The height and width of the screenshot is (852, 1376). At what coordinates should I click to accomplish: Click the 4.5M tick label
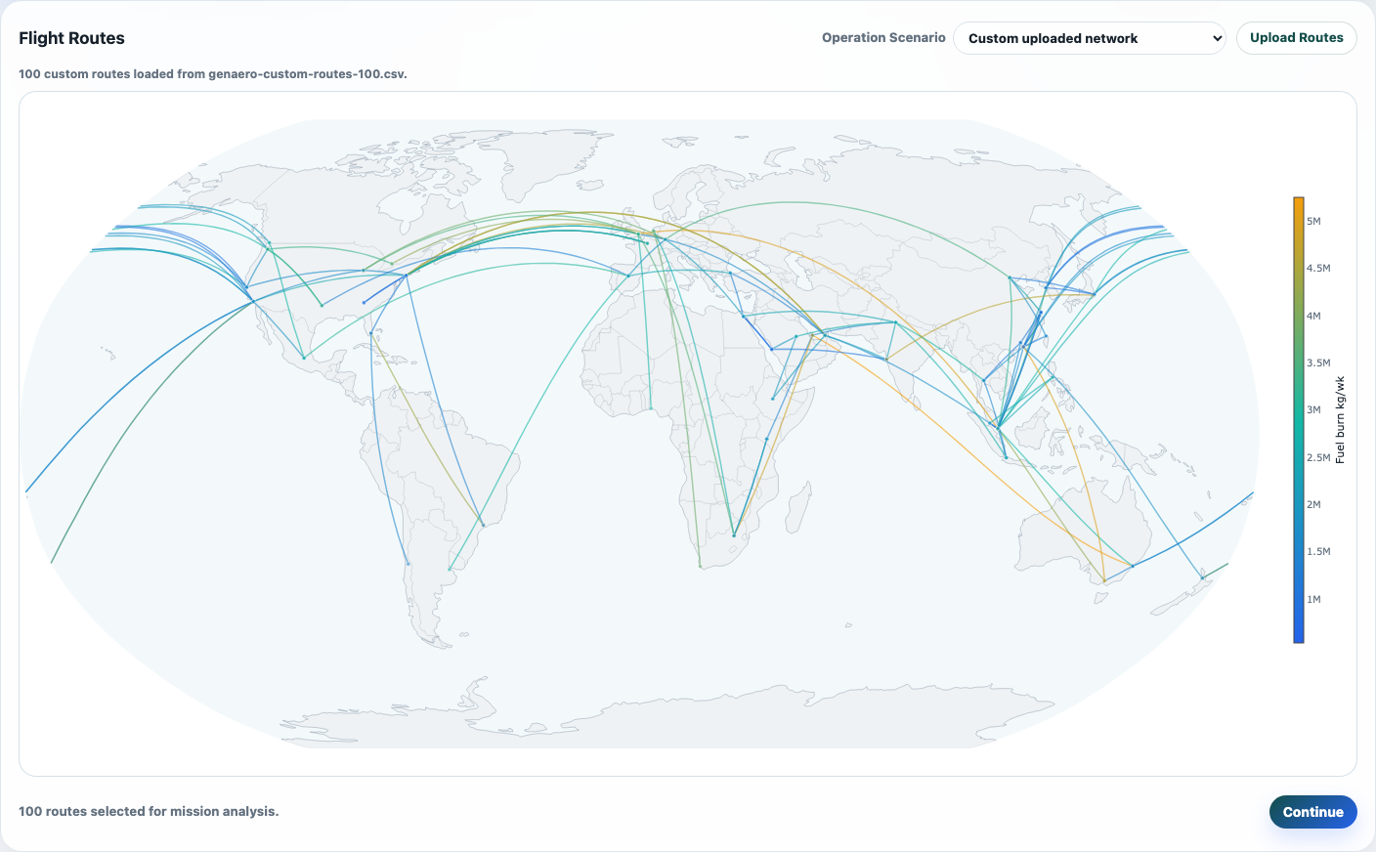(x=1318, y=268)
